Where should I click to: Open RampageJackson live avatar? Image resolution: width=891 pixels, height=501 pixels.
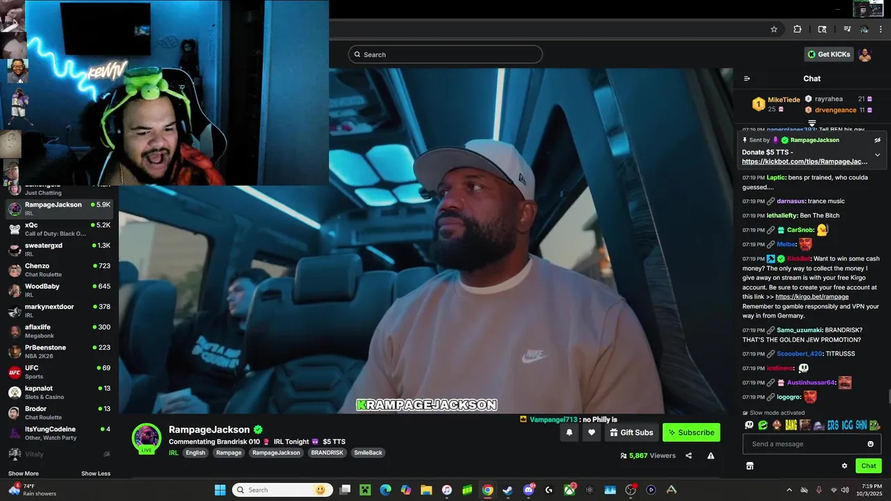(x=146, y=438)
